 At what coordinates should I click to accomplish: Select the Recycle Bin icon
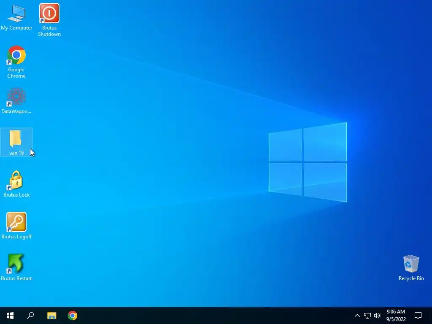click(411, 268)
